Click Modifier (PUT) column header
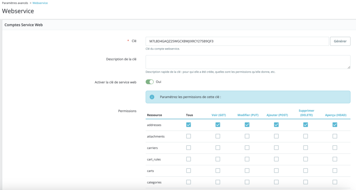Image resolution: width=356 pixels, height=190 pixels. coord(248,115)
